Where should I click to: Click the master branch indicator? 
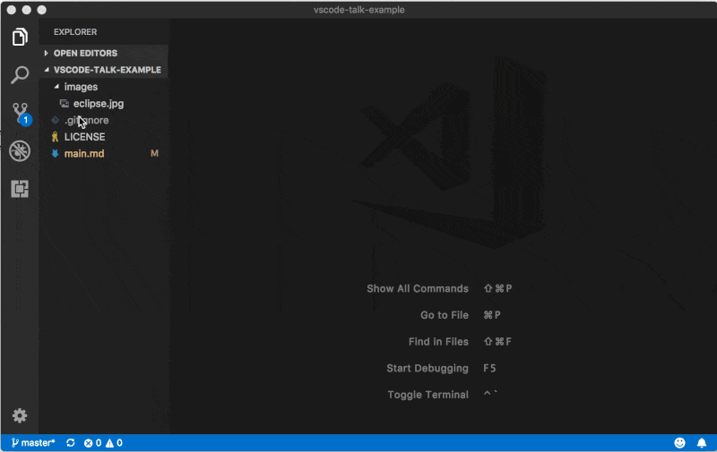33,443
